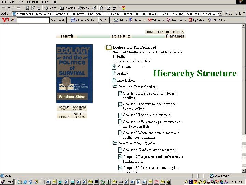The width and height of the screenshot is (246, 185).
Task: Click the Yahoo! logo on toolbar
Action: click(5, 20)
